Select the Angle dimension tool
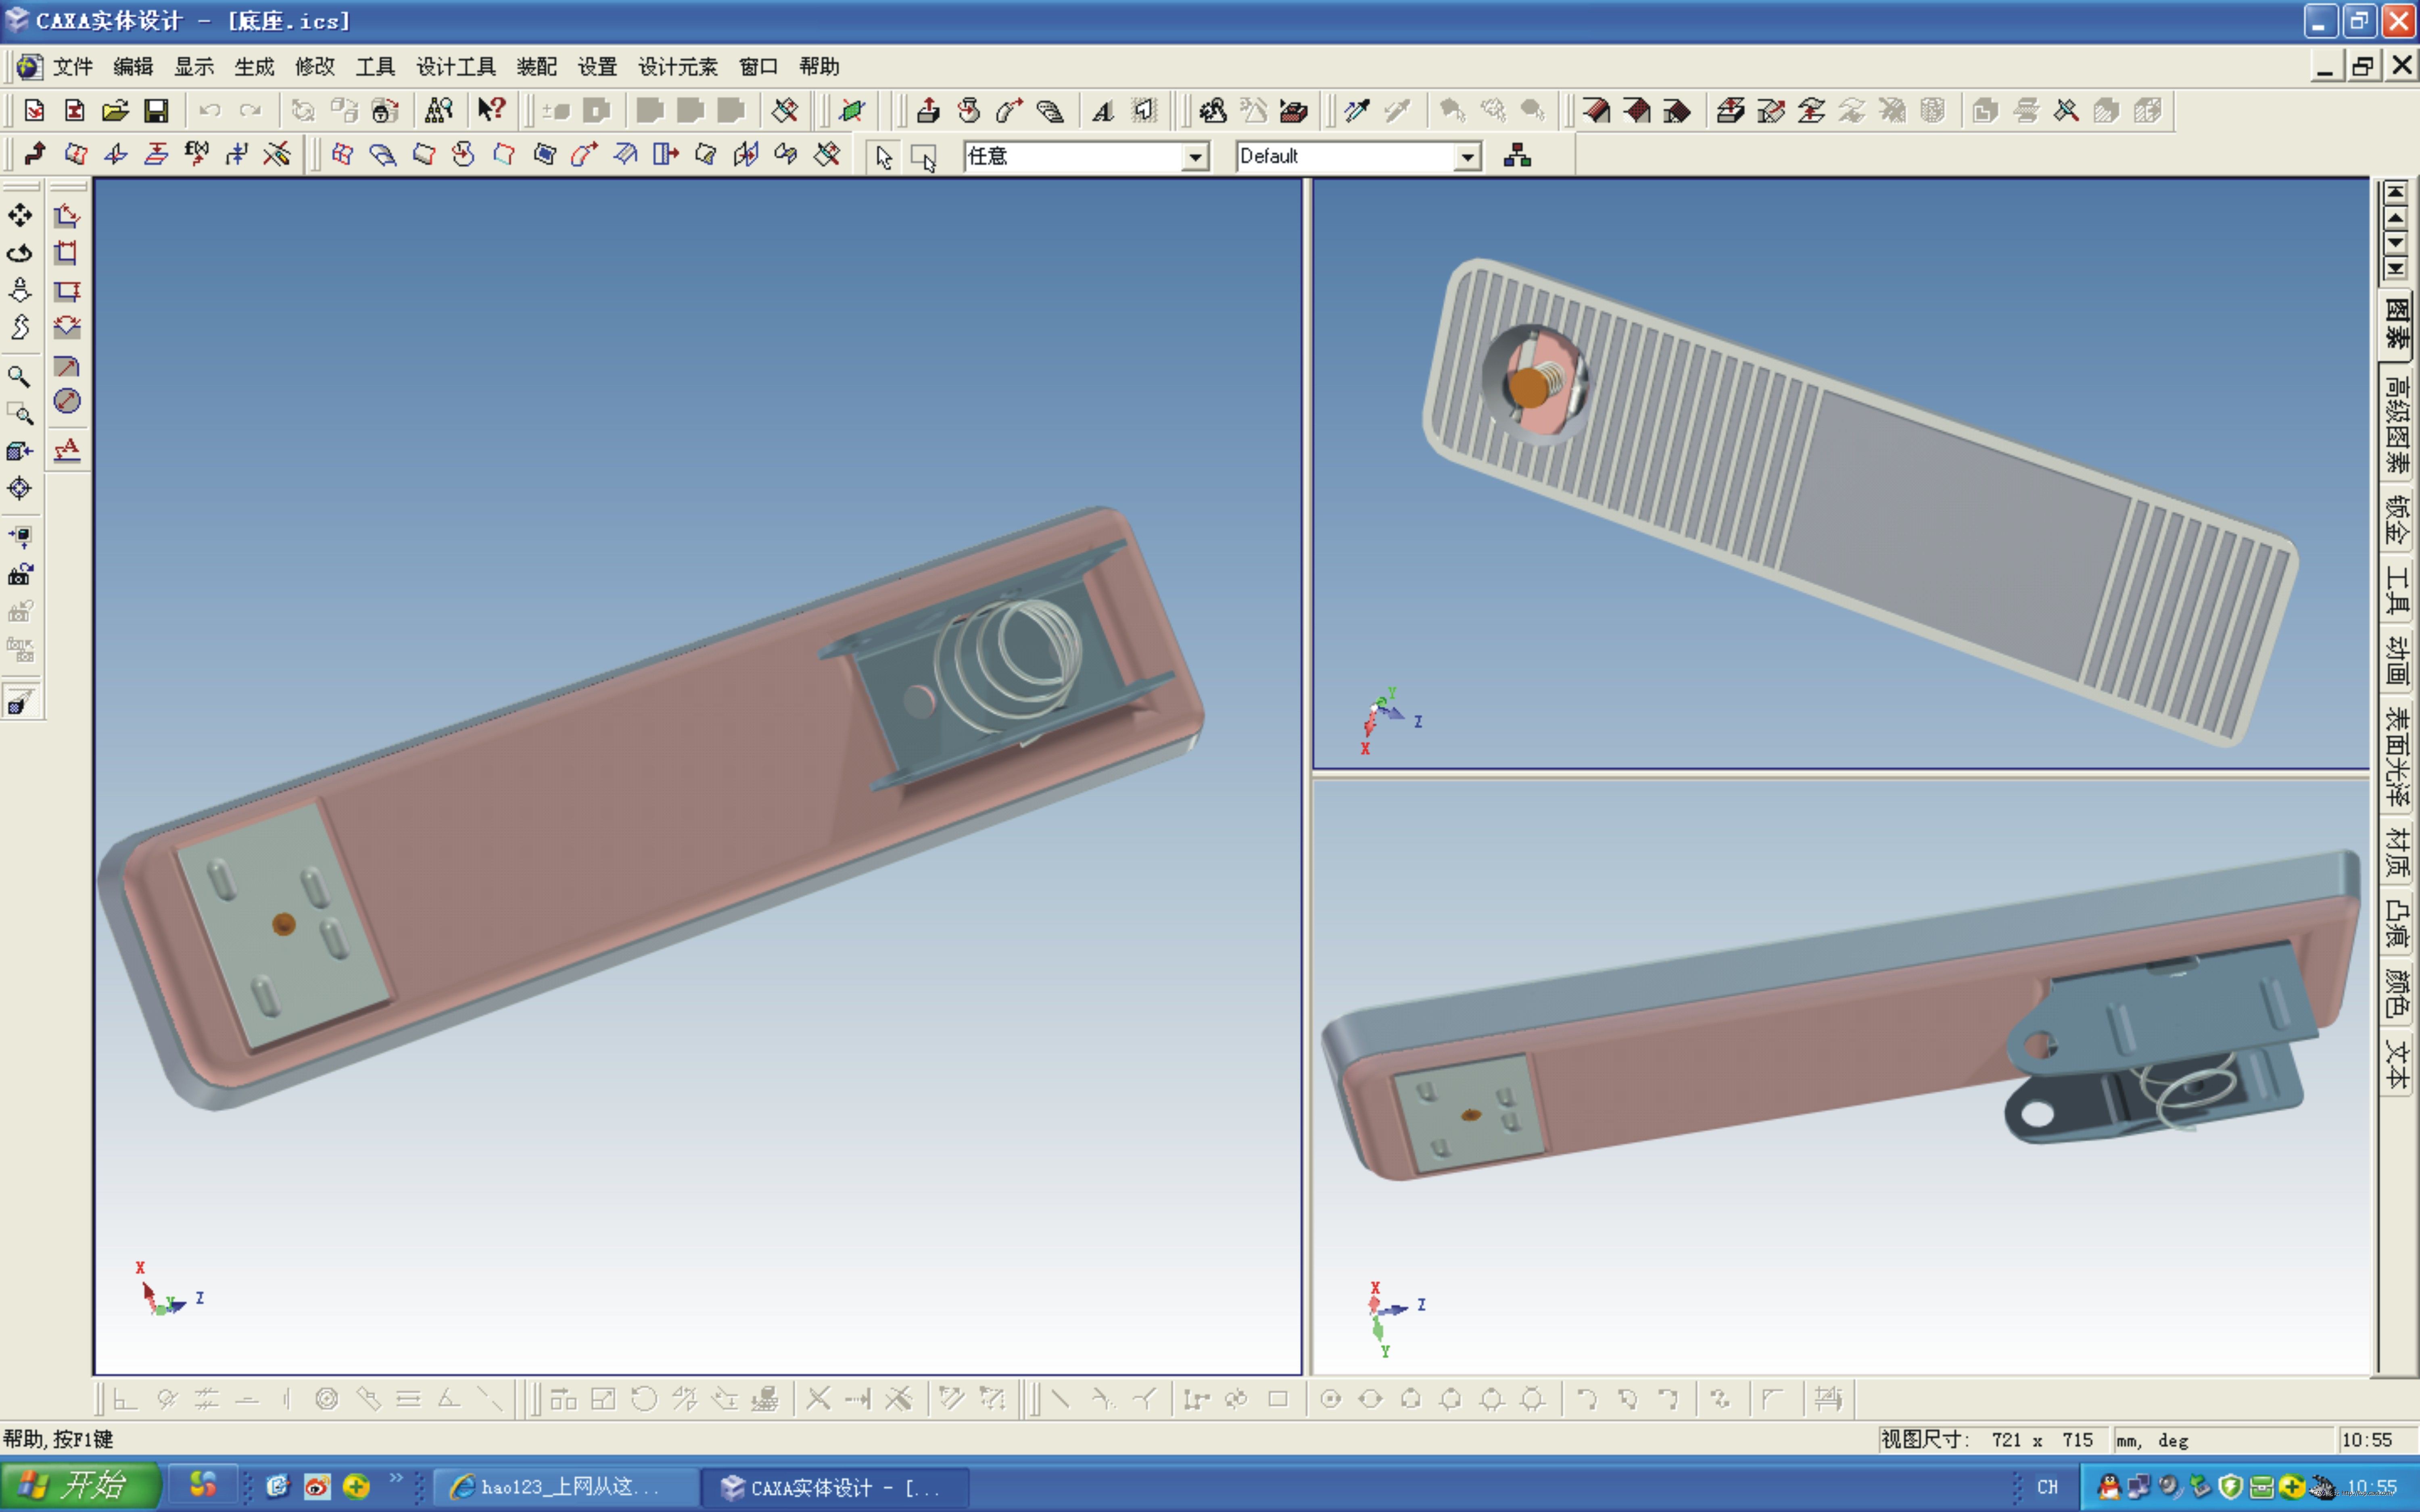 (67, 327)
